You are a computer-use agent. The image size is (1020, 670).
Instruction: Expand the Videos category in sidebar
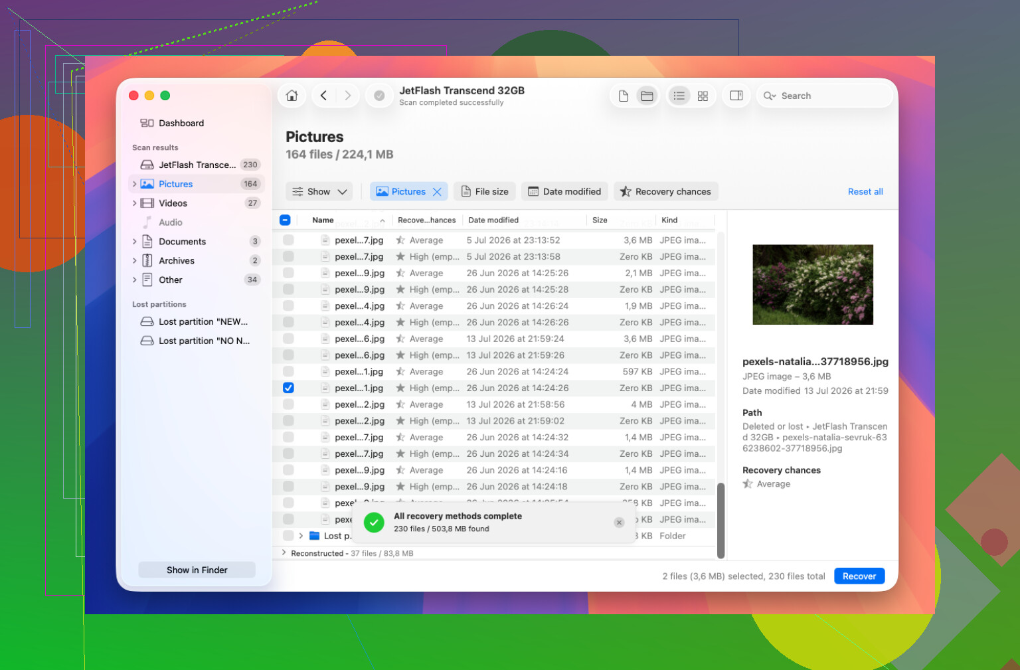click(134, 203)
